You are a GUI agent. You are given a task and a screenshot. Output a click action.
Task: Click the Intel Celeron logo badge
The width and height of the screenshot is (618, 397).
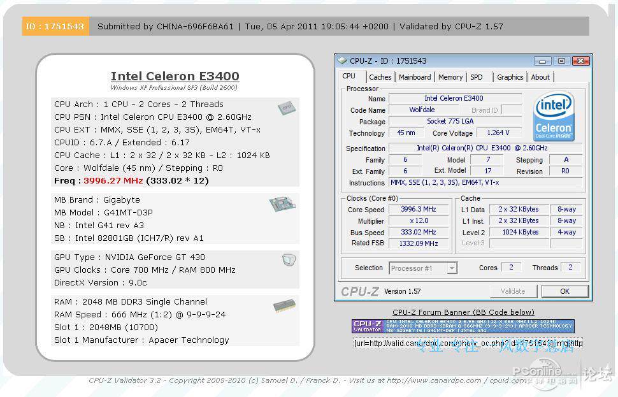pyautogui.click(x=554, y=117)
